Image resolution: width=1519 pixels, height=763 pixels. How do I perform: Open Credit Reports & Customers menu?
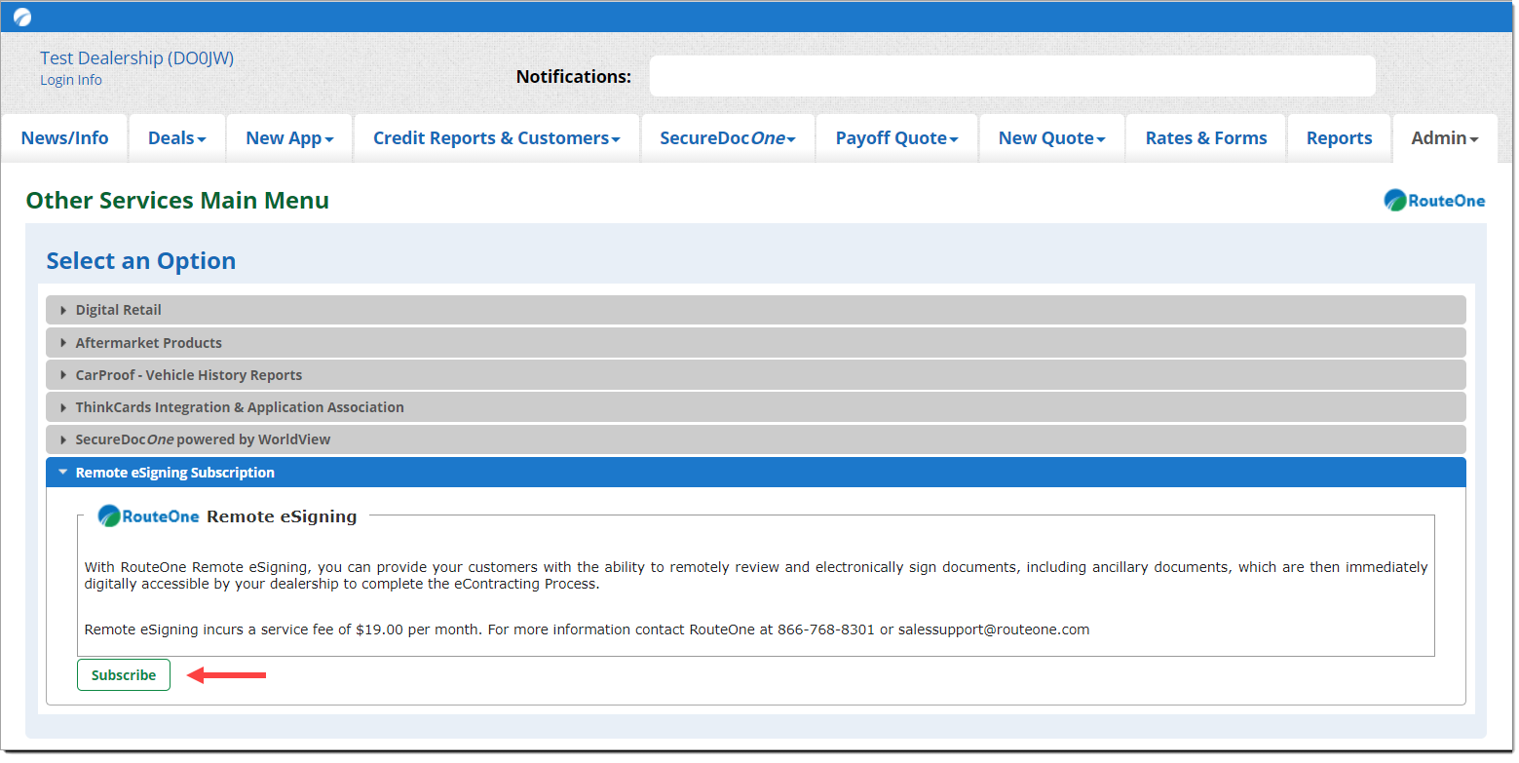(x=497, y=138)
